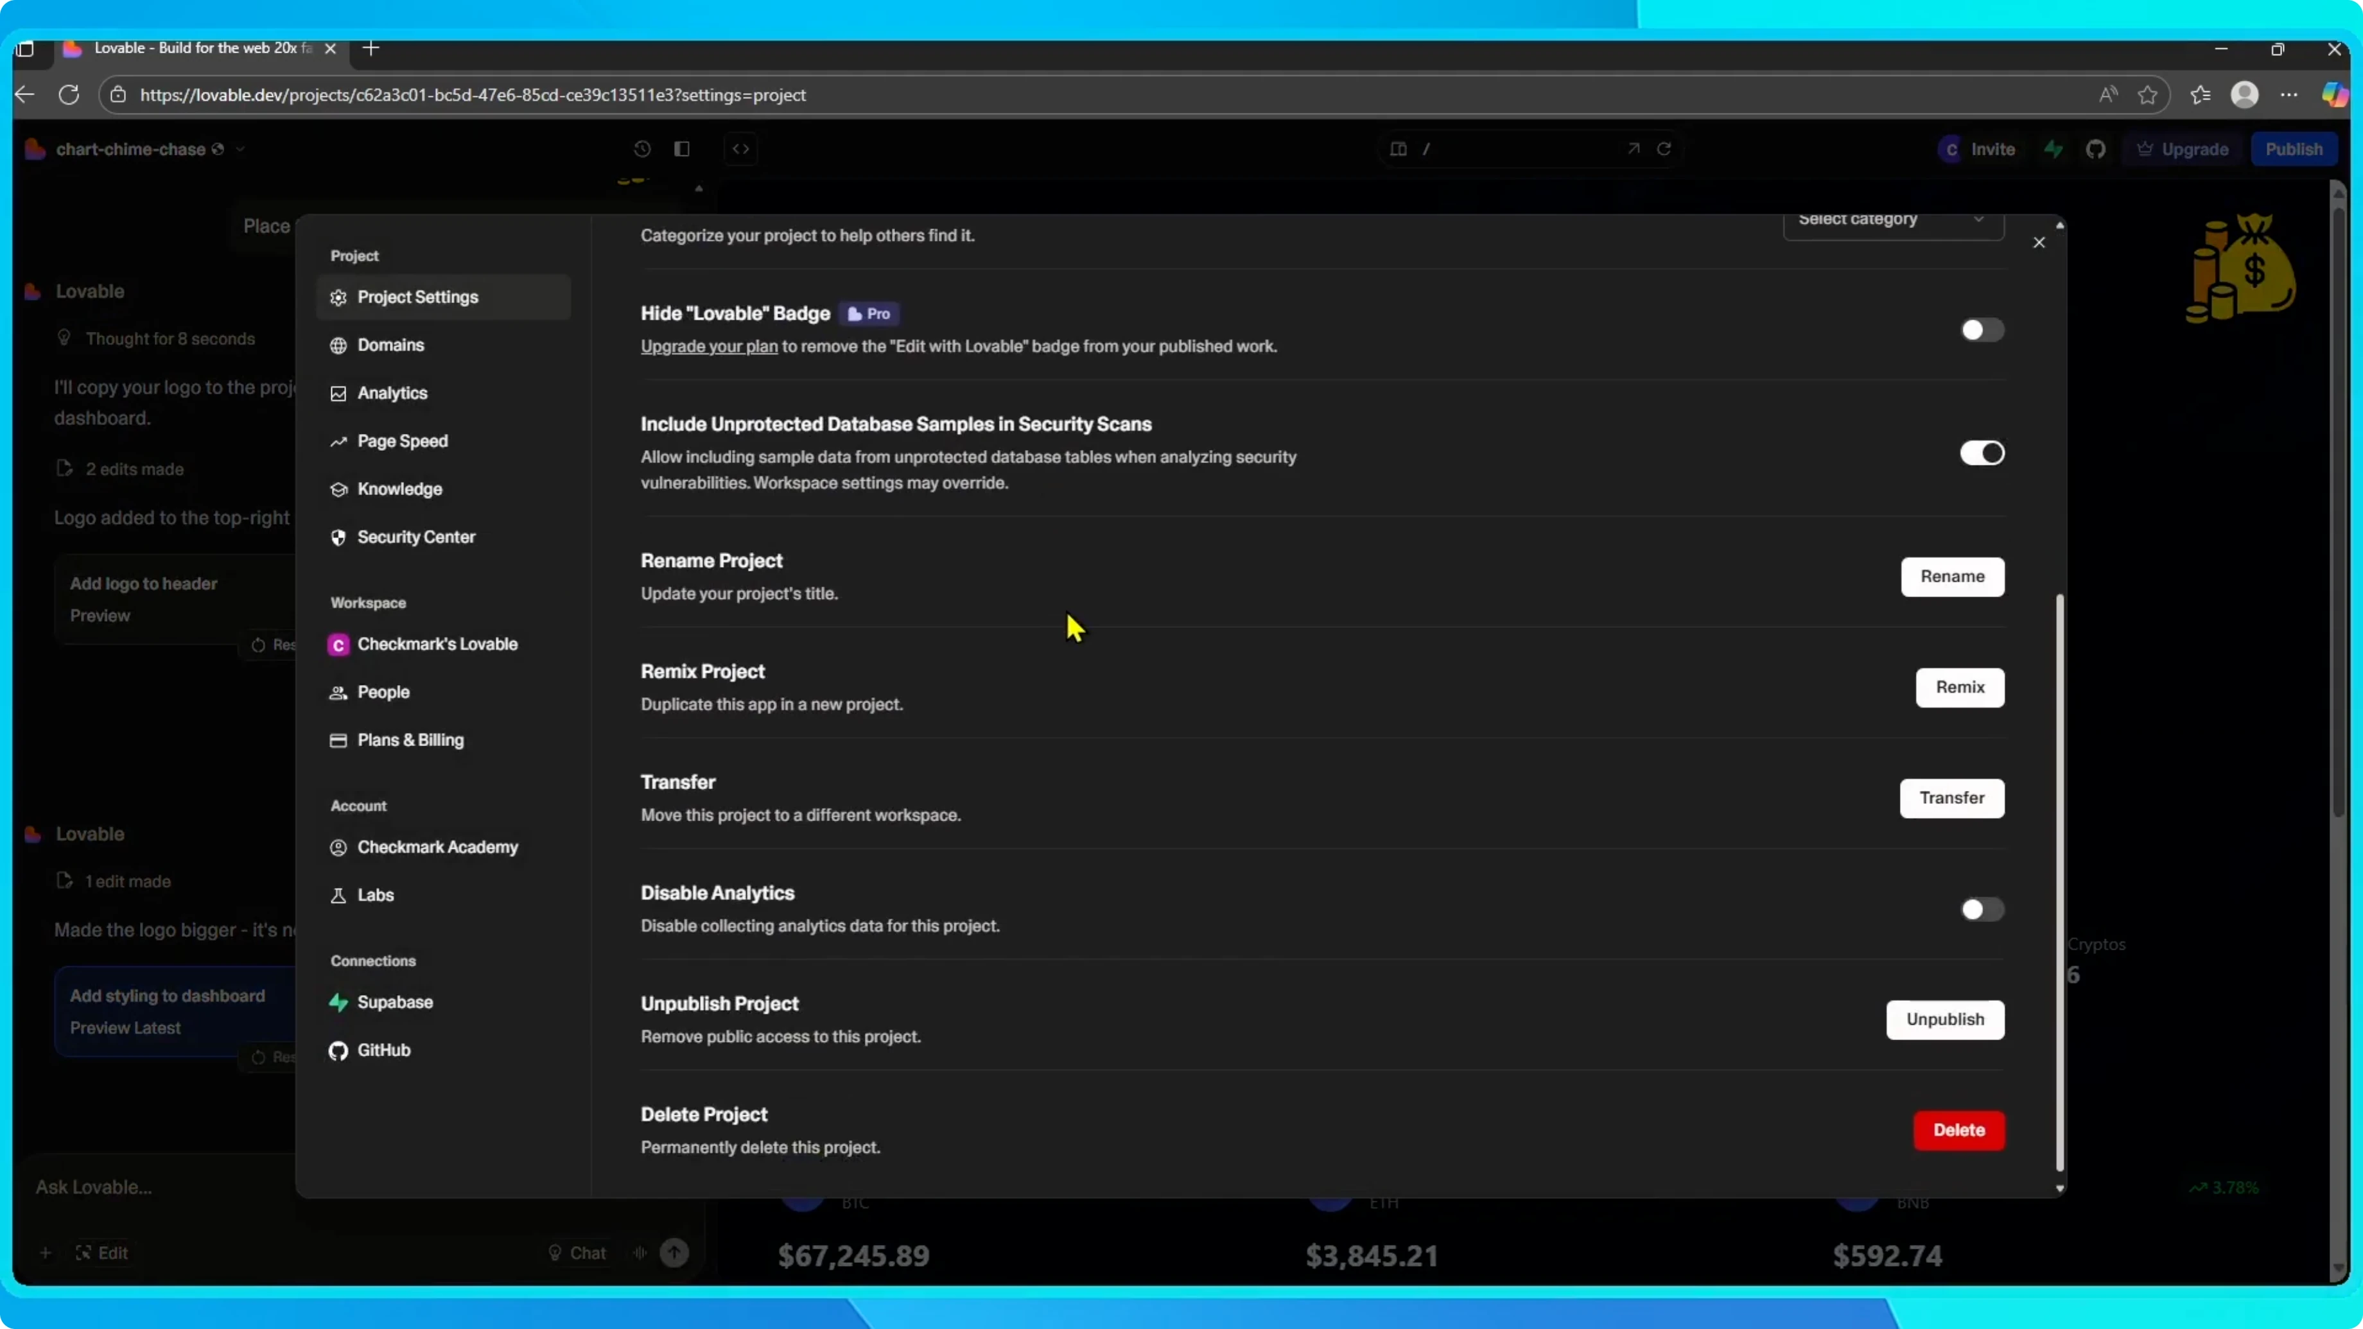Click the red Delete button
The height and width of the screenshot is (1329, 2363).
click(x=1958, y=1131)
